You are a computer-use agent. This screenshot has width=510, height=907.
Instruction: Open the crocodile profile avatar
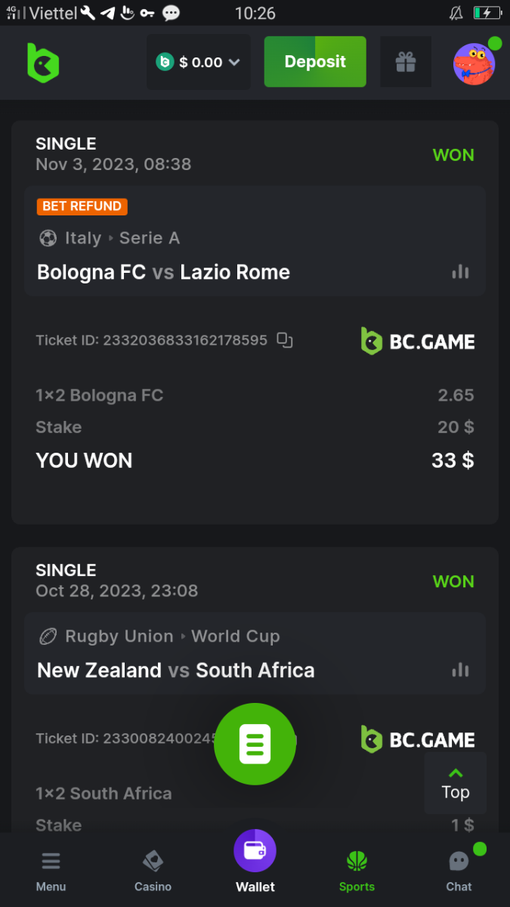pyautogui.click(x=474, y=63)
